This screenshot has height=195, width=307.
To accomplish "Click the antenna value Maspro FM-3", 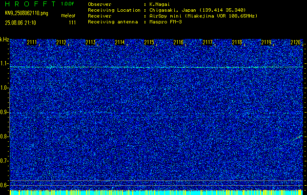I will click(x=165, y=22).
